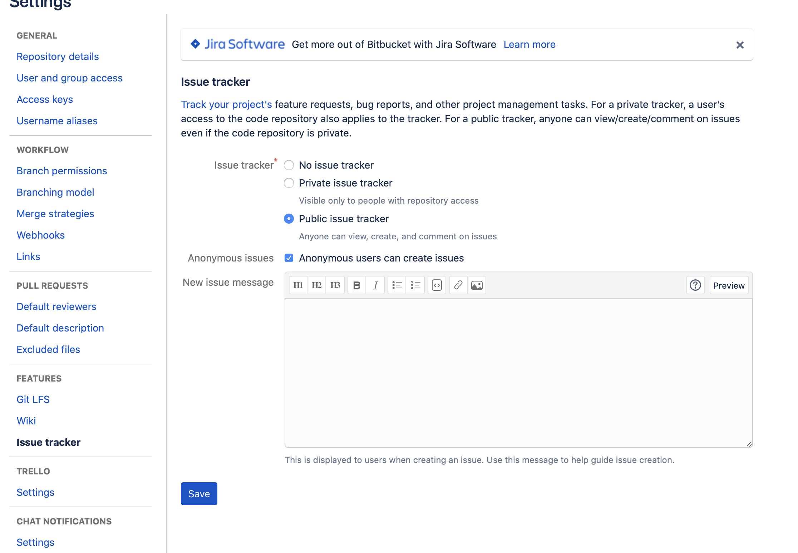Click the Save button
798x553 pixels.
(x=199, y=494)
